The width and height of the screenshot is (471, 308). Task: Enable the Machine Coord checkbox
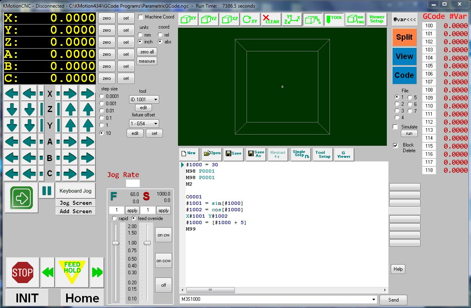pyautogui.click(x=141, y=17)
